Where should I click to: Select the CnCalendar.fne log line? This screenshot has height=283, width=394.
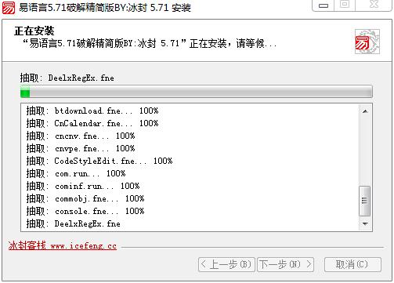pyautogui.click(x=92, y=123)
